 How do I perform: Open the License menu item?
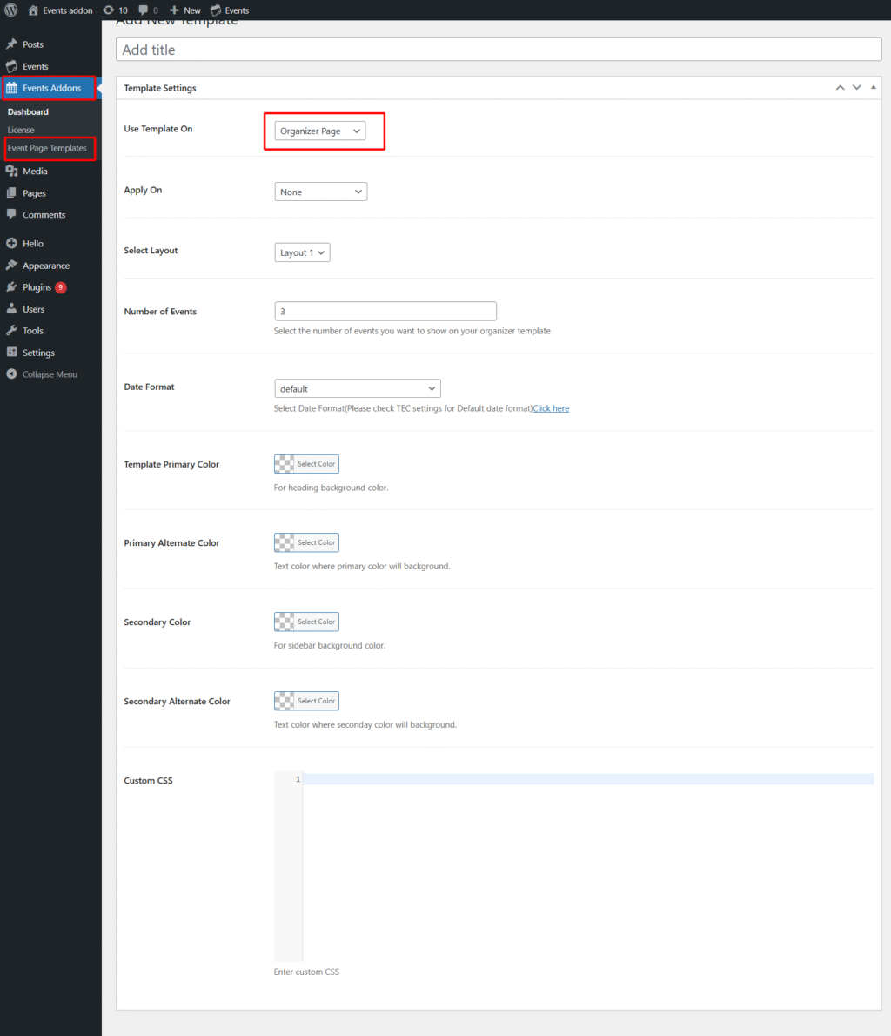tap(20, 129)
